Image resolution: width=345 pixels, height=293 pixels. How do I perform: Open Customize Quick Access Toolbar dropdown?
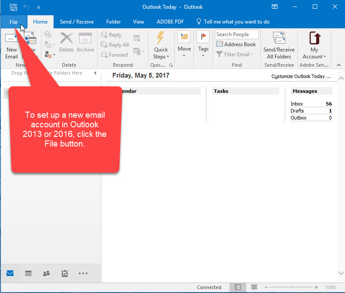[x=38, y=7]
